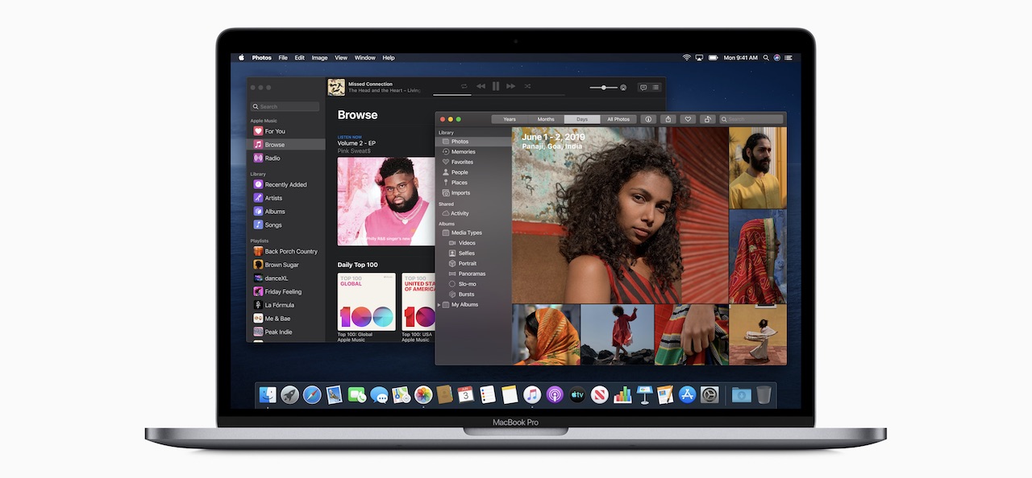Favorite the photo with heart button
This screenshot has width=1032, height=478.
click(x=688, y=119)
